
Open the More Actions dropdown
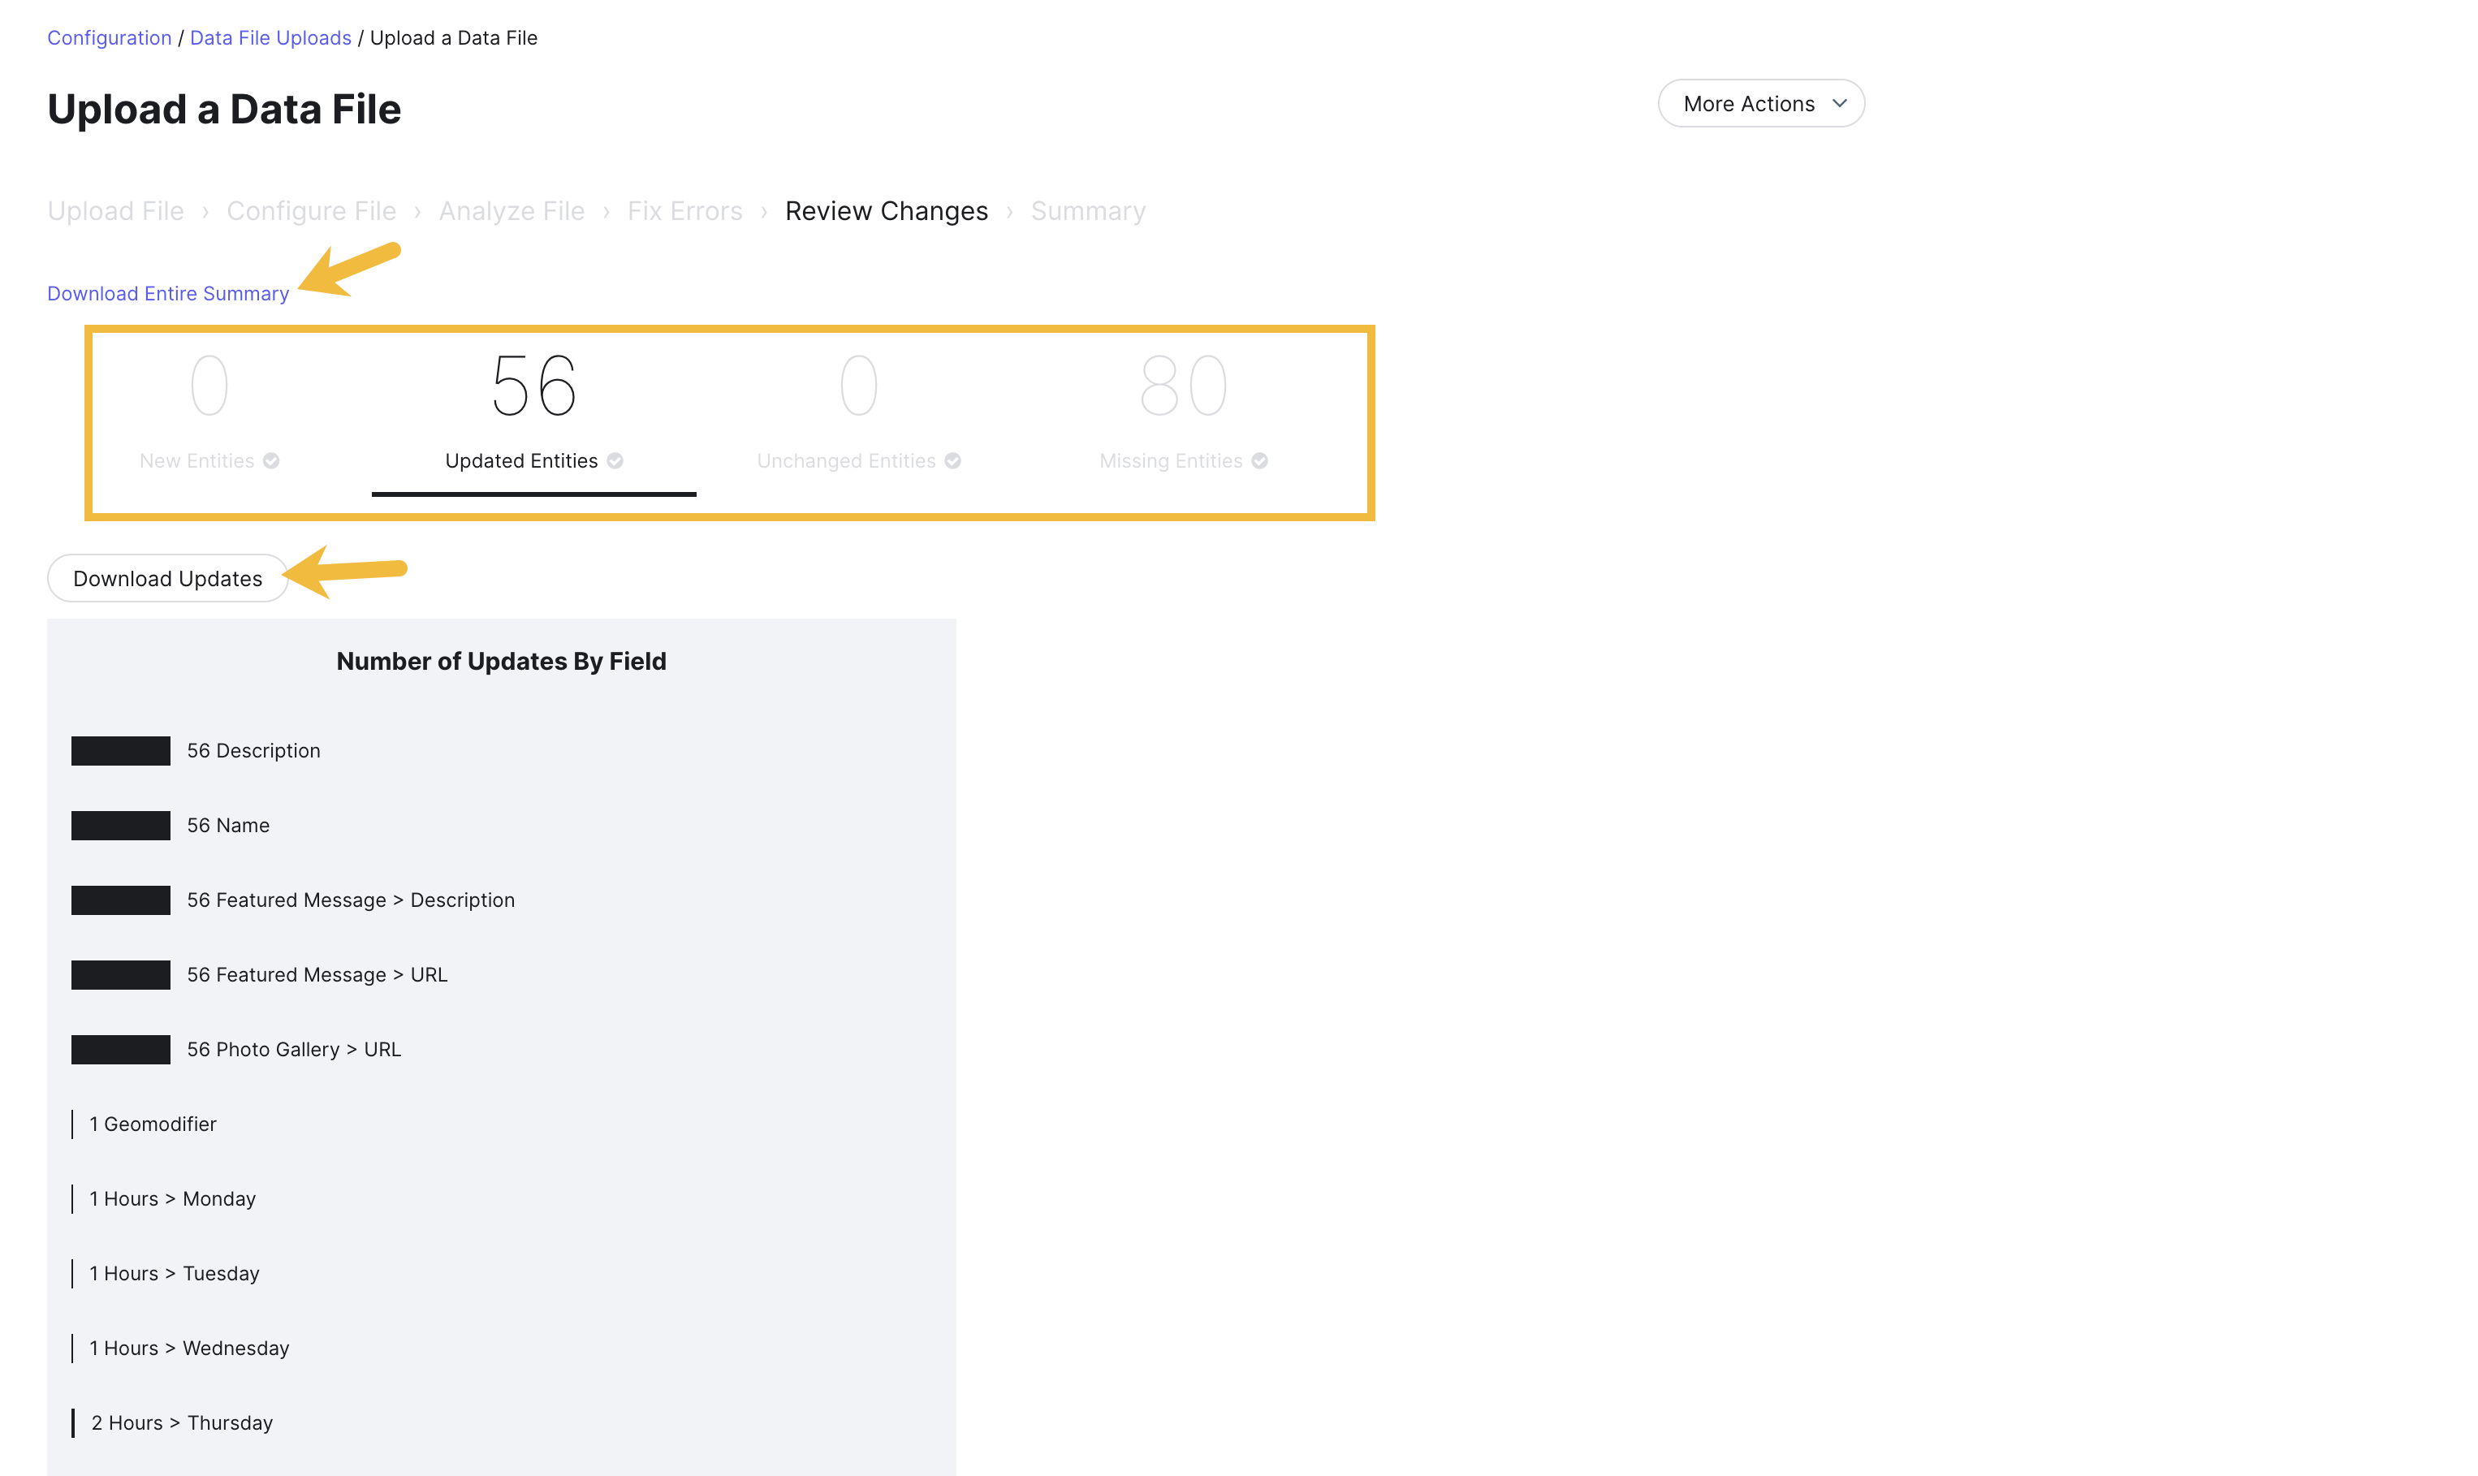[1761, 103]
